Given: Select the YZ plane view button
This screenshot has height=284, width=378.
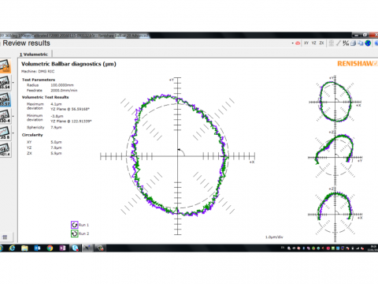Looking at the screenshot, I should point(313,43).
